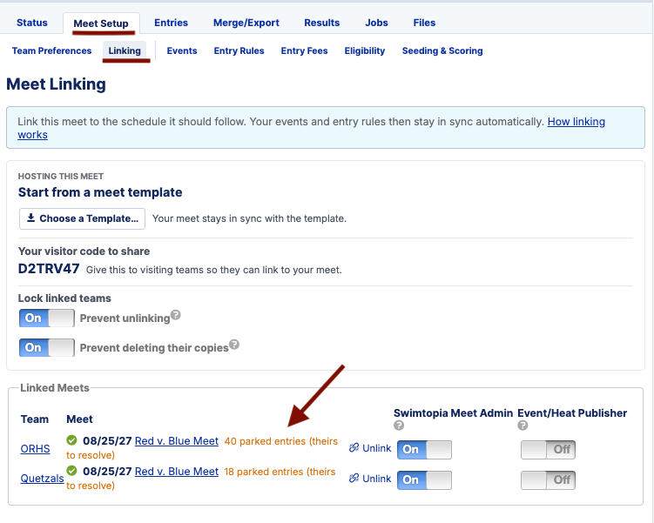Click Swimtopia Meet Admin column header
This screenshot has width=654, height=523.
point(453,413)
